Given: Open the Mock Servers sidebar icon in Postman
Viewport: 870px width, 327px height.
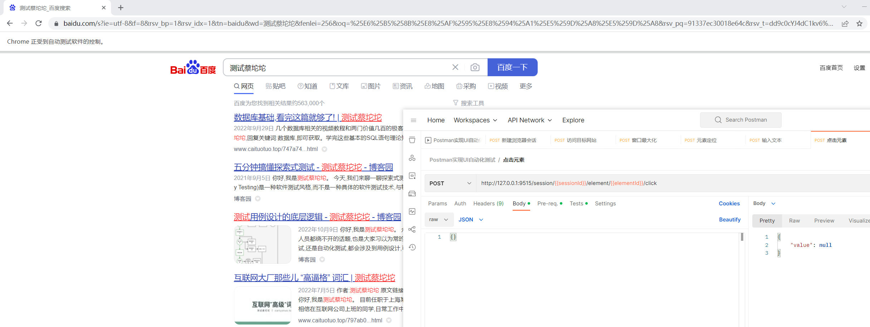Looking at the screenshot, I should click(x=412, y=194).
